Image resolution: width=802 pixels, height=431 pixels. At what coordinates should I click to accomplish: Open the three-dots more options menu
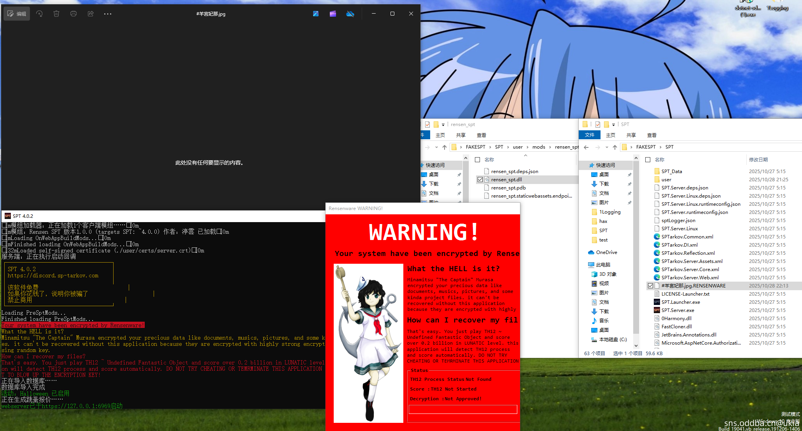pyautogui.click(x=108, y=14)
